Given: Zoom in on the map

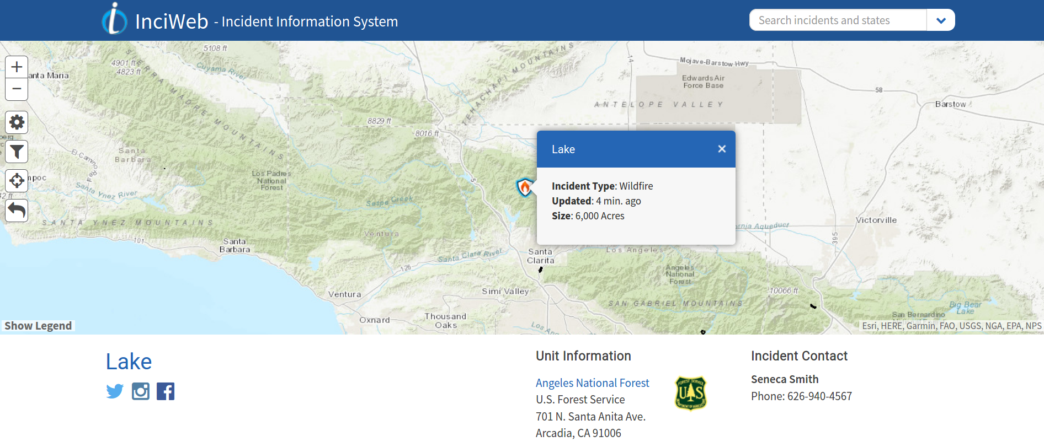Looking at the screenshot, I should click(x=17, y=67).
